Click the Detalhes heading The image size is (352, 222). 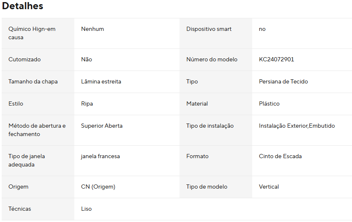pyautogui.click(x=23, y=6)
